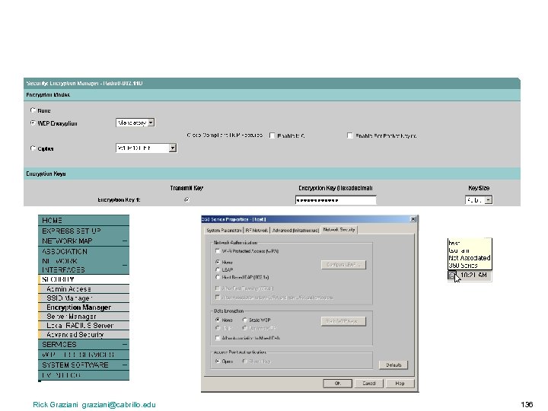Click Cancel in 350 Series Properties dialog
548x411 pixels.
coord(368,384)
